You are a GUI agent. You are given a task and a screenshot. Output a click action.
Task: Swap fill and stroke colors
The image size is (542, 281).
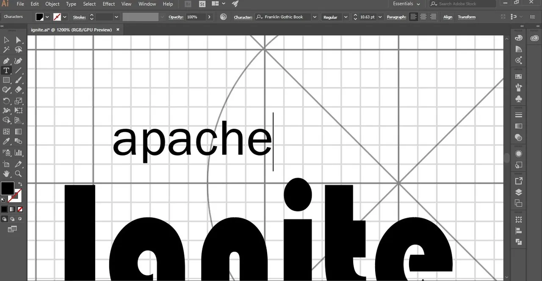coord(20,184)
